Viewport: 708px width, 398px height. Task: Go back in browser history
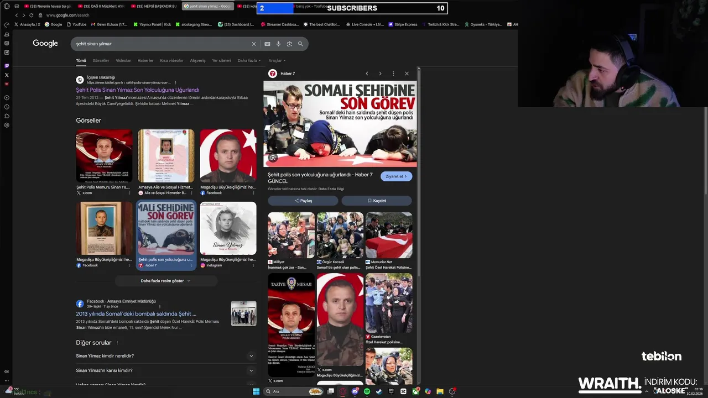pyautogui.click(x=17, y=15)
